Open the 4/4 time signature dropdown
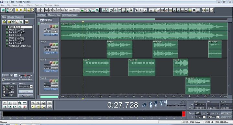 pos(218,117)
